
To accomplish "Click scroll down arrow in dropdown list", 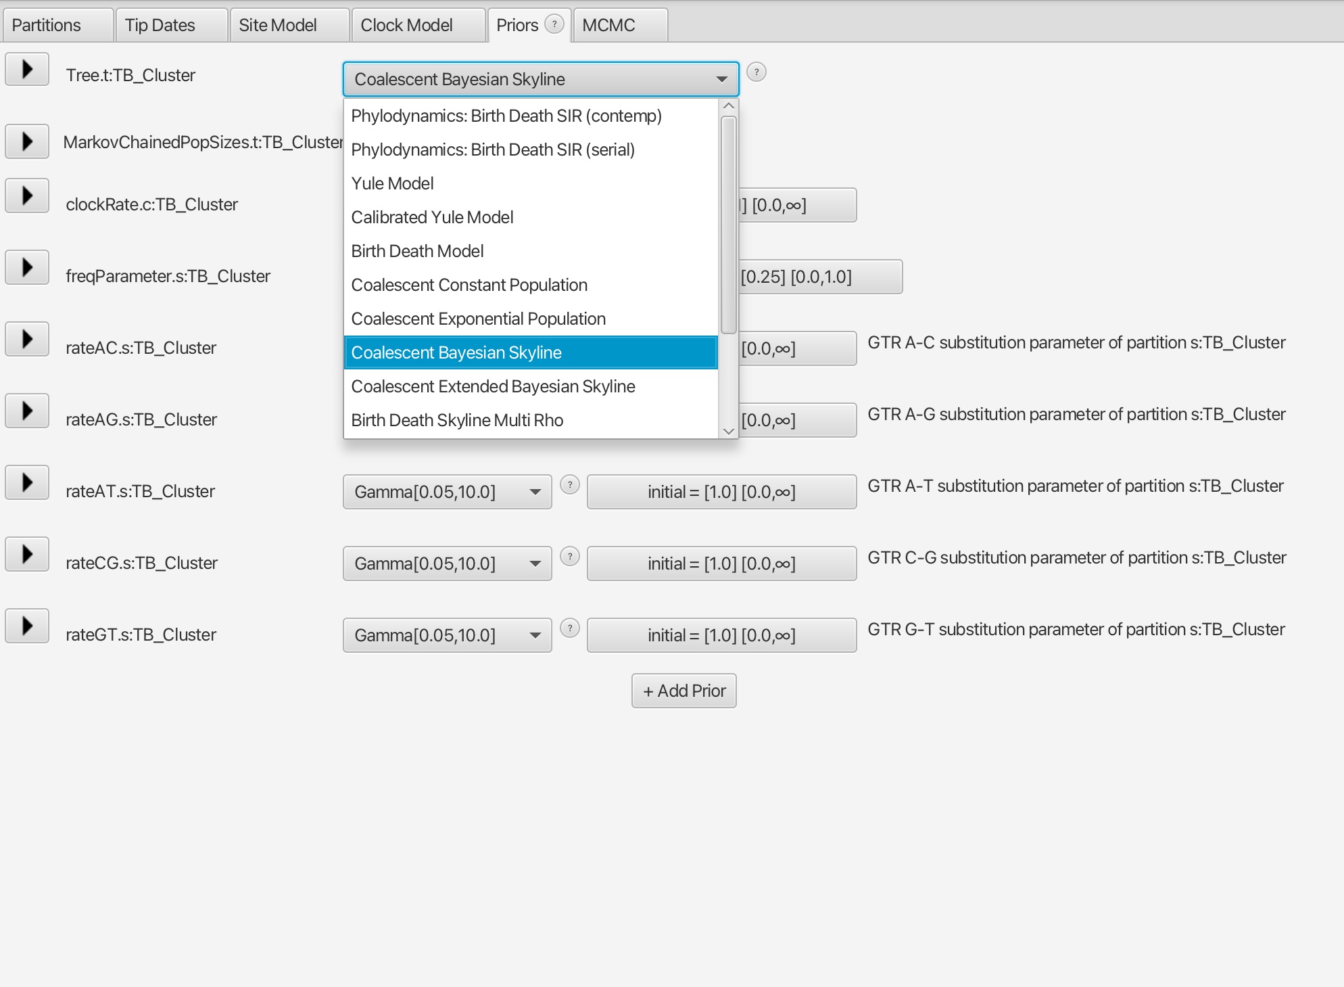I will click(729, 431).
